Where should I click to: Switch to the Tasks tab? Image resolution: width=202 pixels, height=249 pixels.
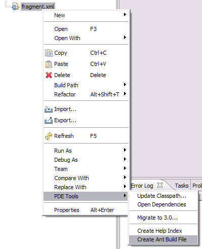point(182,186)
